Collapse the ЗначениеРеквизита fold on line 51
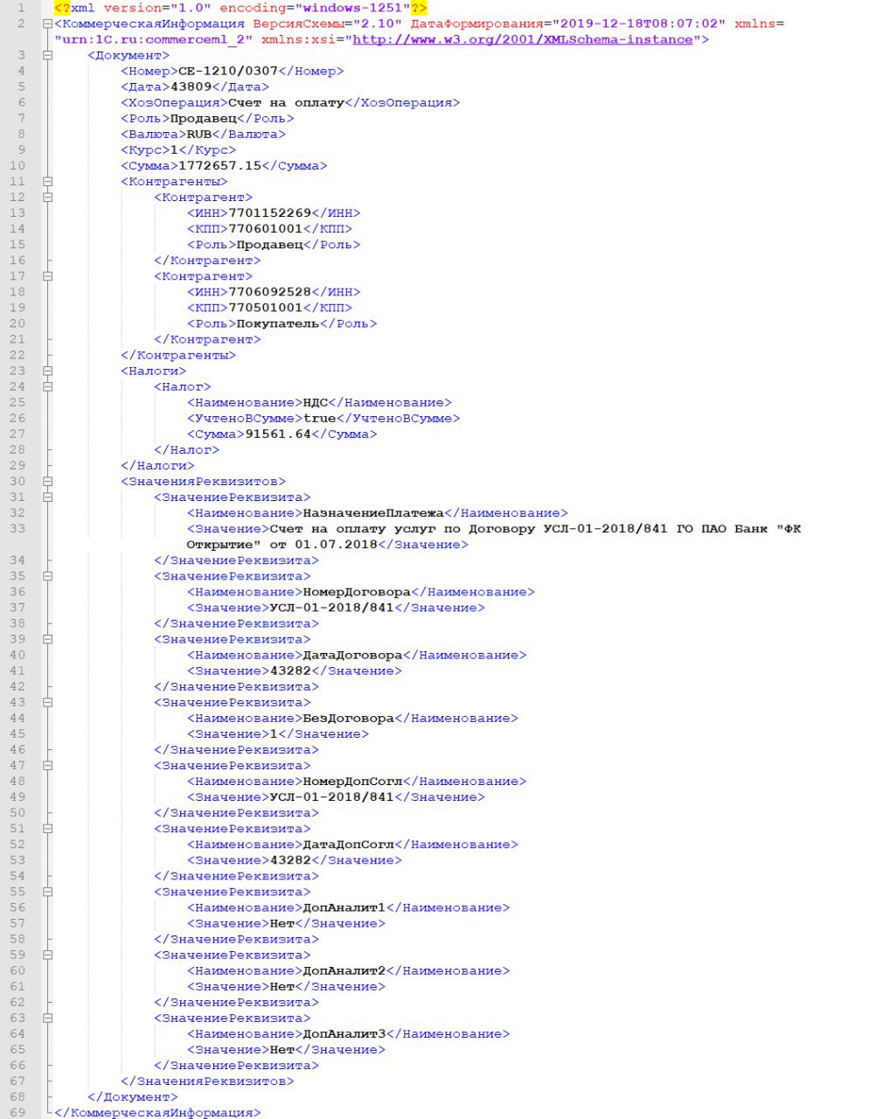The image size is (869, 1119). coord(47,829)
